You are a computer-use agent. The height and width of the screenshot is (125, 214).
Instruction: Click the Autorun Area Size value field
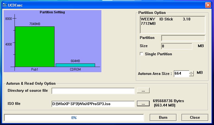(181, 74)
